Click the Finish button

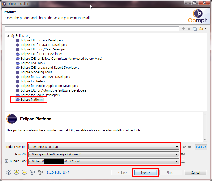[x=170, y=172]
